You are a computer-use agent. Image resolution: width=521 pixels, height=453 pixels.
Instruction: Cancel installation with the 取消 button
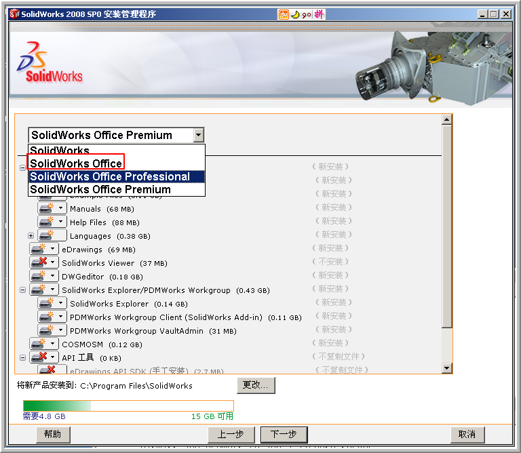coord(467,435)
